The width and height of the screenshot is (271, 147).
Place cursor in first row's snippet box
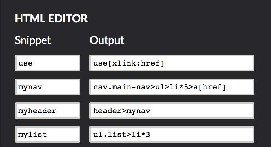48,63
